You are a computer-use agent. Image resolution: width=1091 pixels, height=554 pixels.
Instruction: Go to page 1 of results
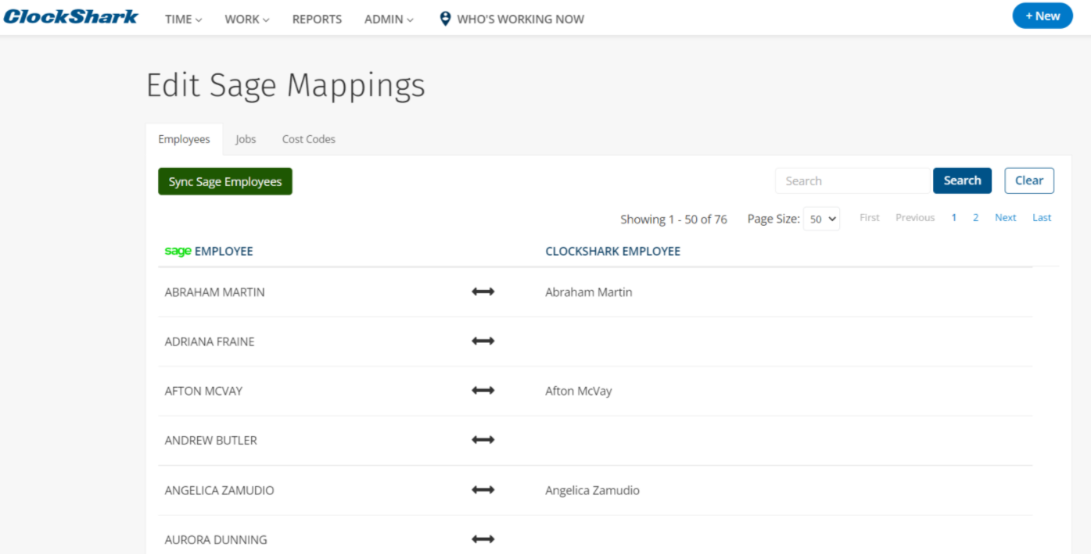tap(954, 217)
